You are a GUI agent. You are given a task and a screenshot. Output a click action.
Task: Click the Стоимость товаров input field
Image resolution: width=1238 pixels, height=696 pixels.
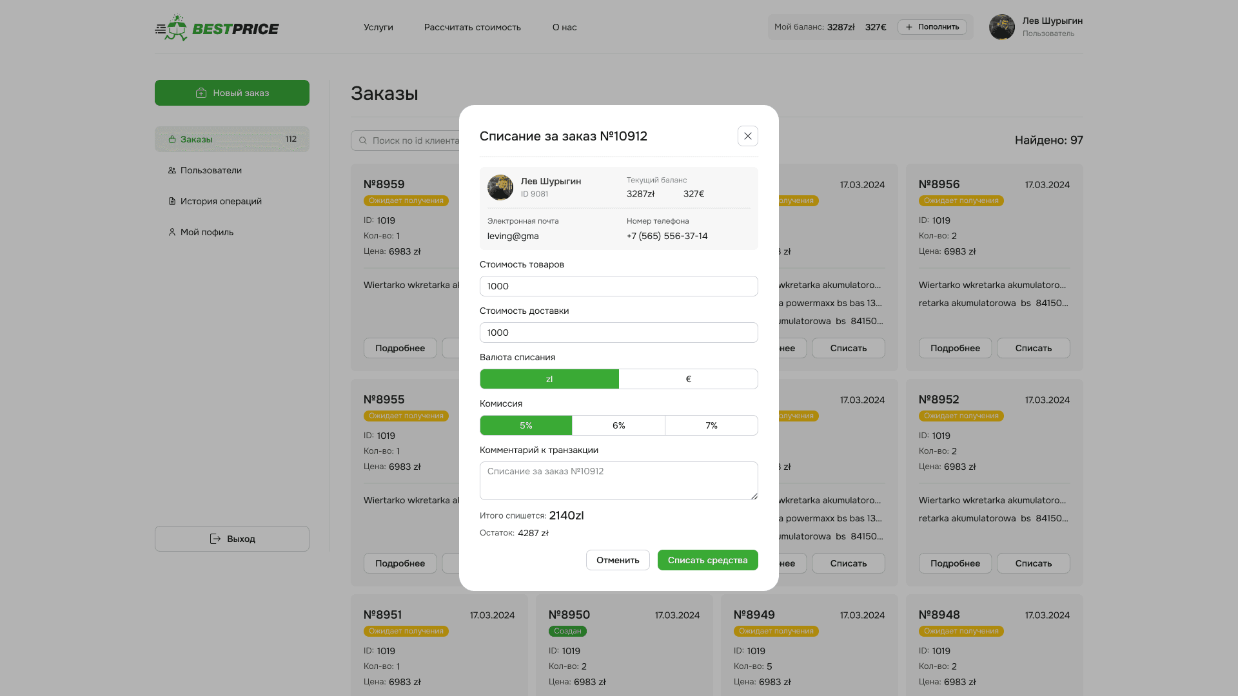tap(618, 286)
